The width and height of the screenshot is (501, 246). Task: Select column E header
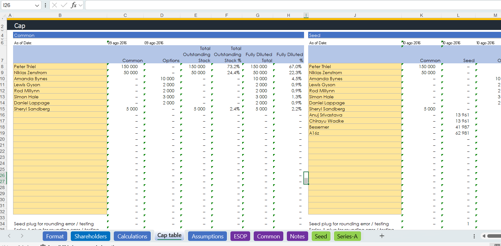pos(196,15)
